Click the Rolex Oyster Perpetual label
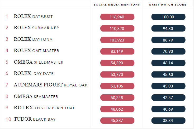The height and width of the screenshot is (129, 194). [x=44, y=108]
